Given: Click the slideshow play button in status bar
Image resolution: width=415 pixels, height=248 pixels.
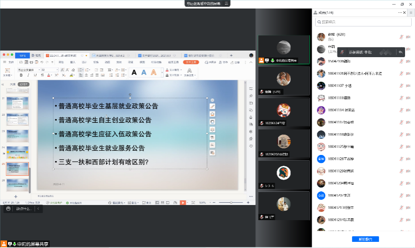Looking at the screenshot, I should click(x=182, y=203).
